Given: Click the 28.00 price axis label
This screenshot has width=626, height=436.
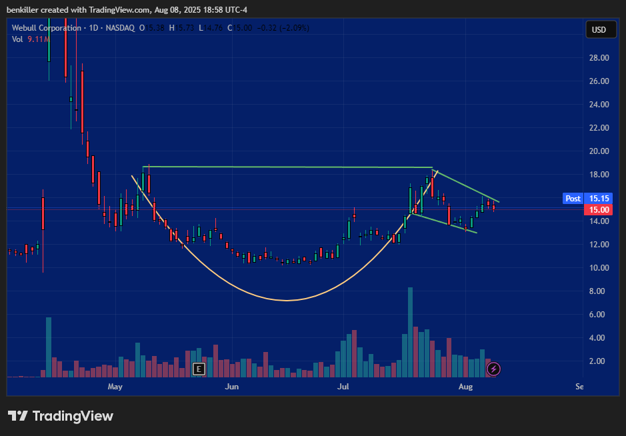Looking at the screenshot, I should tap(599, 58).
